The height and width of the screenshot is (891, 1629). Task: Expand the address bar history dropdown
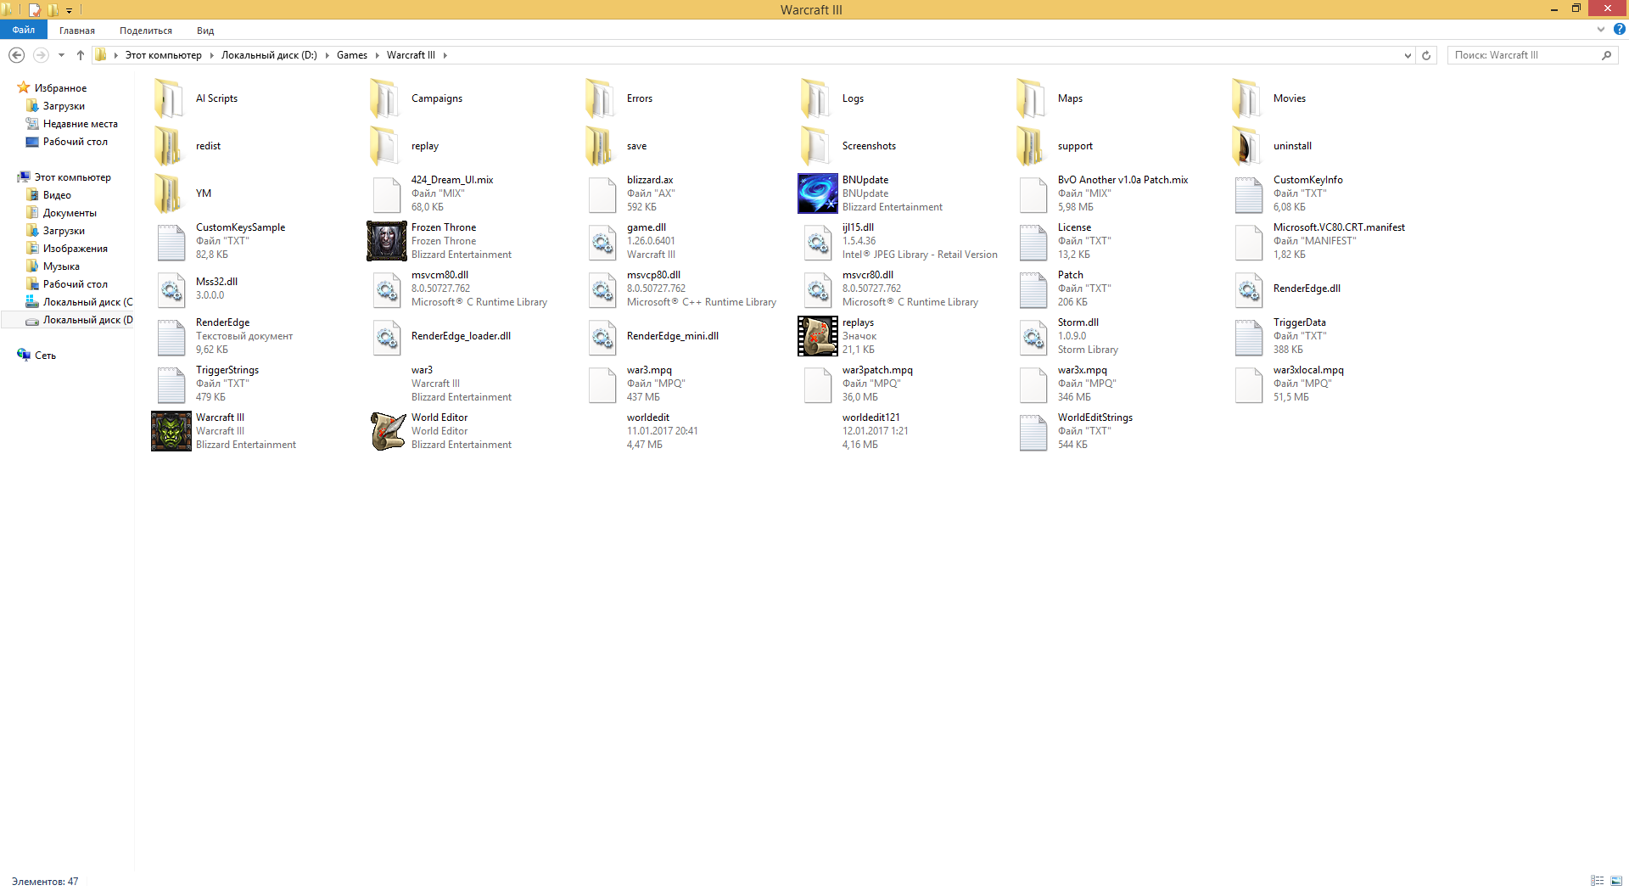(1408, 55)
